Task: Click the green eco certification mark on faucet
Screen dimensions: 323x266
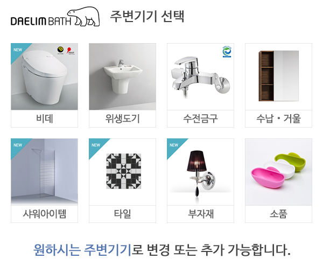Action: coord(227,52)
